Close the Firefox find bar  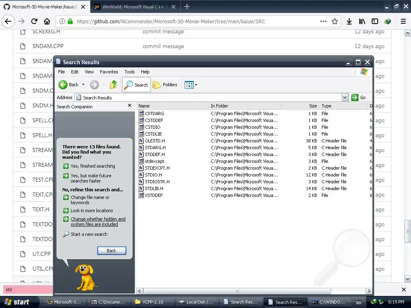[404, 290]
